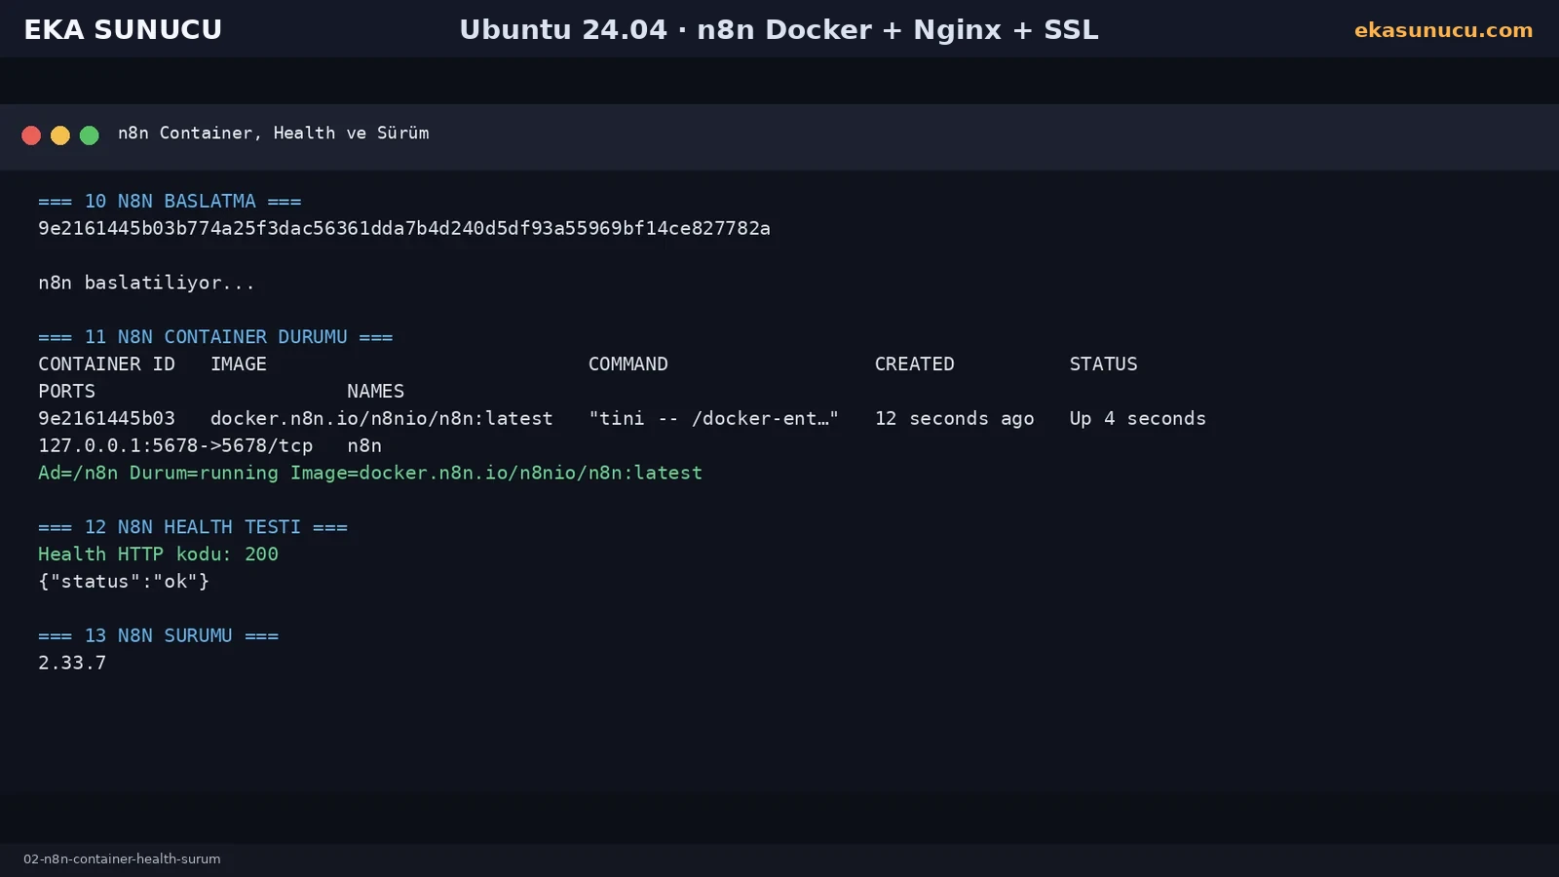
Task: Click the 'n8n baslatiliyor...' line
Action: [146, 283]
